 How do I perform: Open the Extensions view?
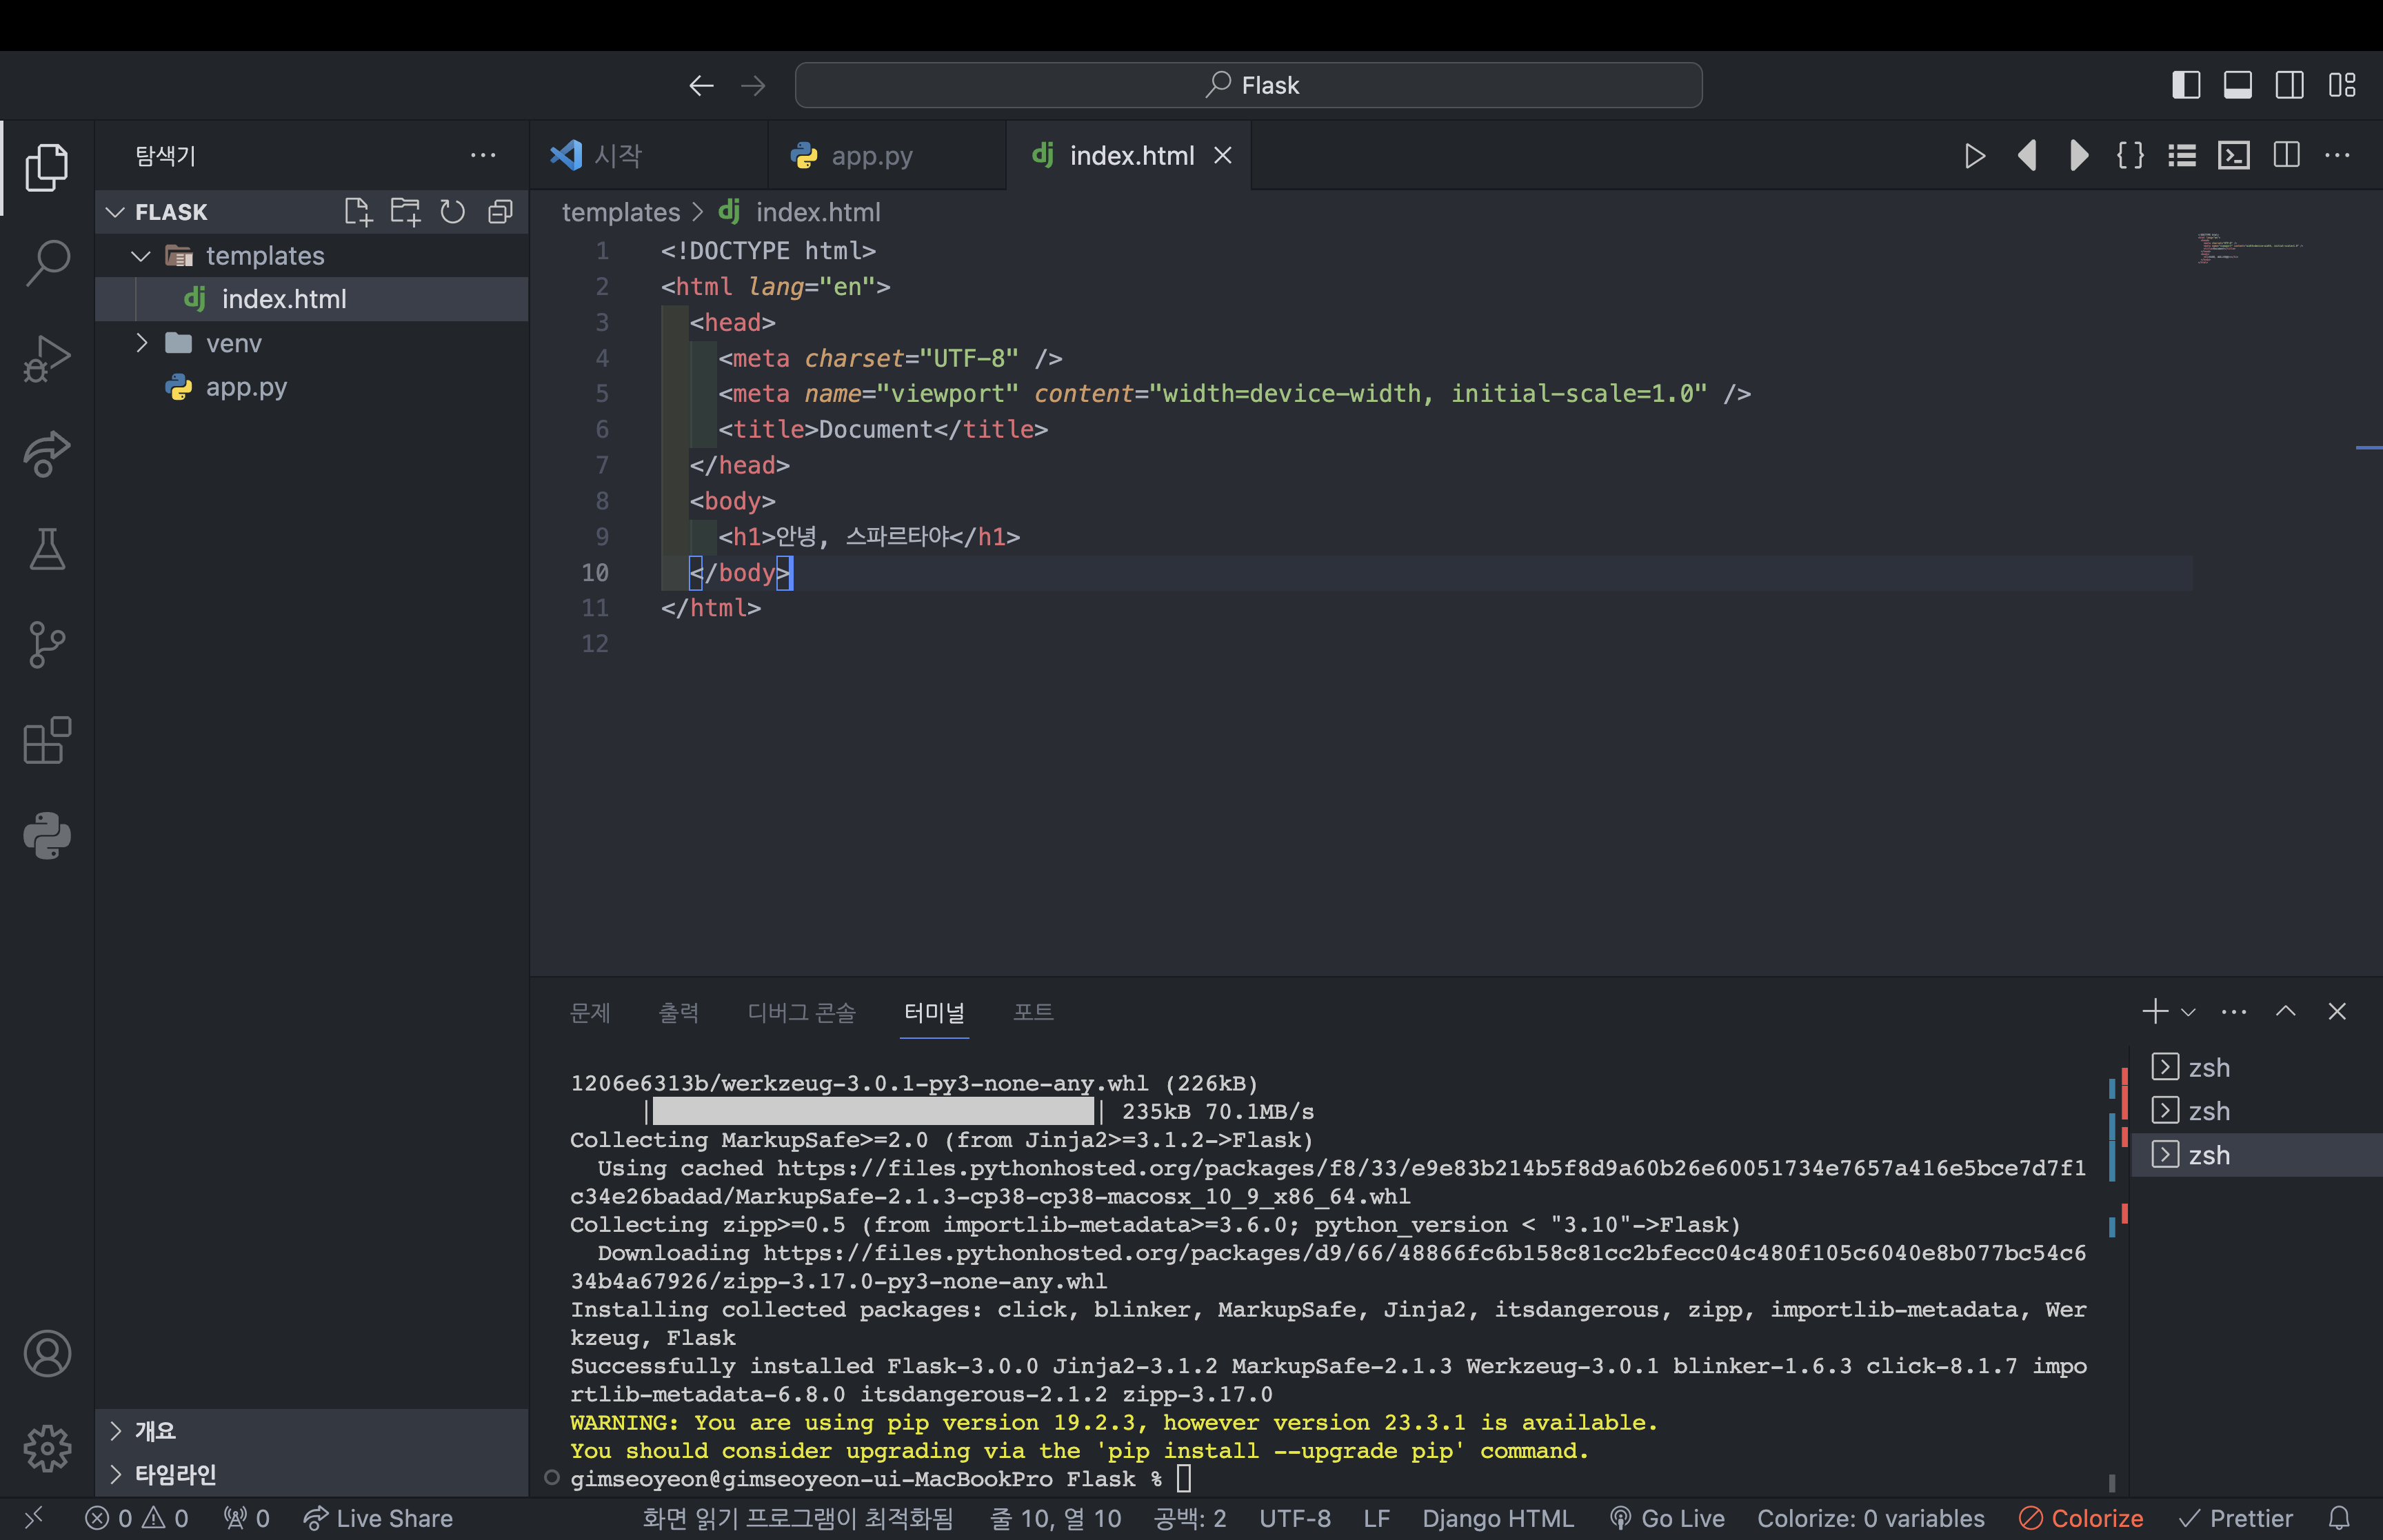pyautogui.click(x=47, y=740)
